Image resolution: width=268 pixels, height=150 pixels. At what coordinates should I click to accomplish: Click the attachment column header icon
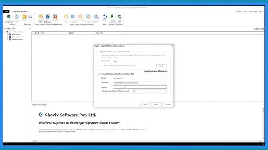coord(39,33)
